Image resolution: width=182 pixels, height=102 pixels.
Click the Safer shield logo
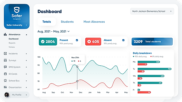(17, 10)
